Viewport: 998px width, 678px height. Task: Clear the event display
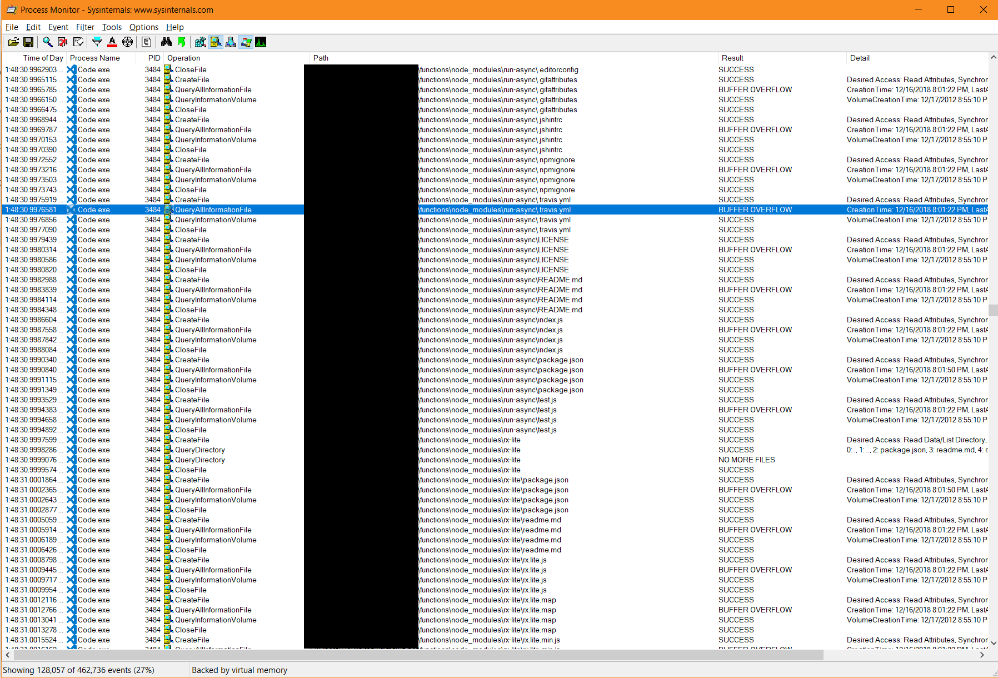click(x=78, y=42)
